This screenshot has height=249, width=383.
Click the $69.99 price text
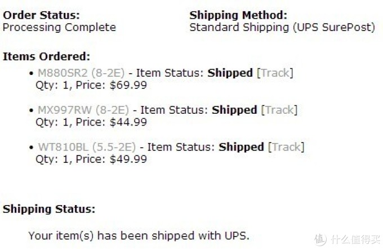128,85
